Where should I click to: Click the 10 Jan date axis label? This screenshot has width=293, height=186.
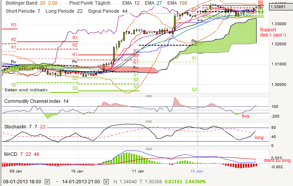coord(77,171)
